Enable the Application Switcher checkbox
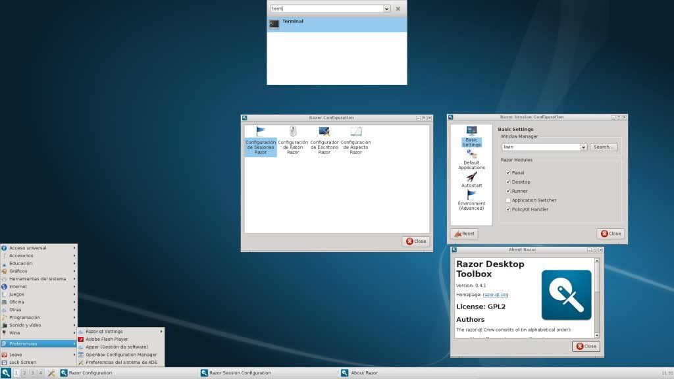 point(508,201)
